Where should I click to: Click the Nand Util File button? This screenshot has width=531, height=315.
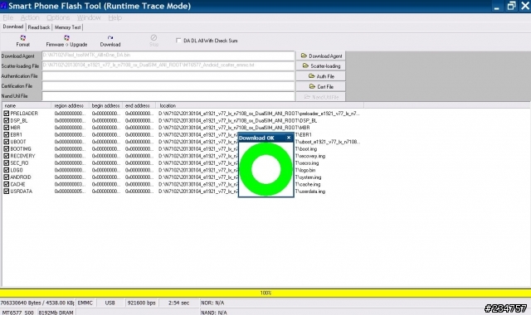click(x=321, y=97)
